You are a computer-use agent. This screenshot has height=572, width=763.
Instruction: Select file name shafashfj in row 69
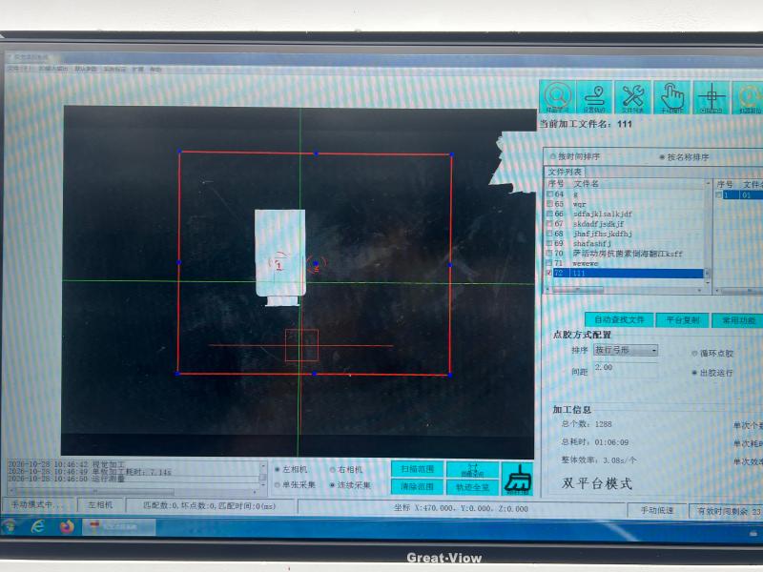click(x=591, y=244)
